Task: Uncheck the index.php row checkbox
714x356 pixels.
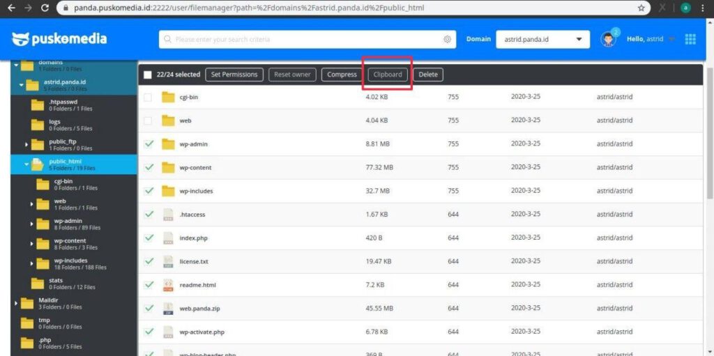Action: 149,238
